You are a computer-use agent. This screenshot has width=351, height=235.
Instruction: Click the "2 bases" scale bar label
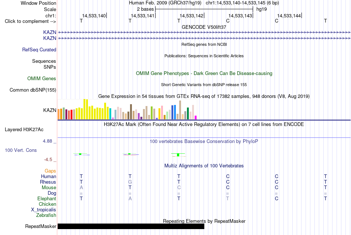146,9
